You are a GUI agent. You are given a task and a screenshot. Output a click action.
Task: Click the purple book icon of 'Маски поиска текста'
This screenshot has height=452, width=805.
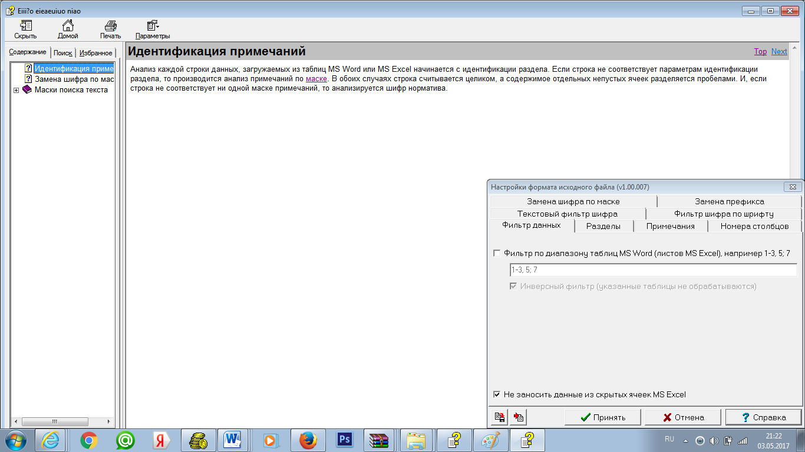27,89
